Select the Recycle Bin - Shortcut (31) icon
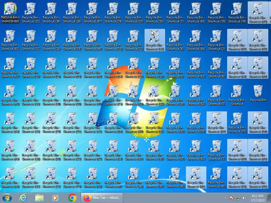The image size is (271, 203). tap(31, 13)
